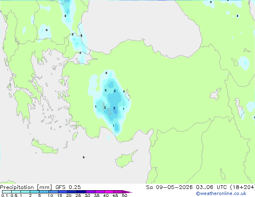Image resolution: width=255 pixels, height=197 pixels.
Task: Click the legend scale label '20'
Action: pyautogui.click(x=69, y=195)
